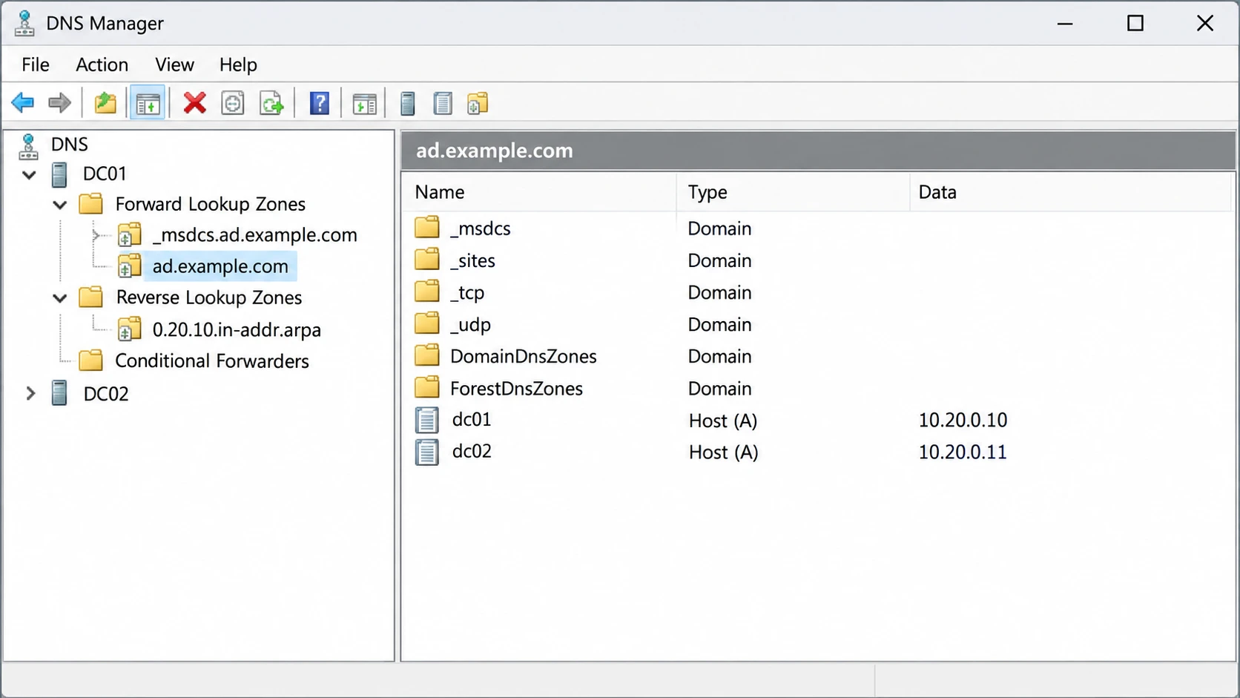Sort by the Data column header

click(1070, 192)
